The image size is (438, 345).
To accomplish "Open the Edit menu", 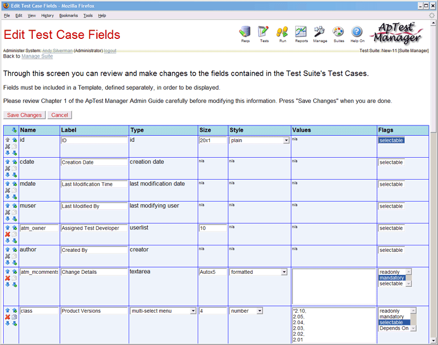I will (19, 15).
